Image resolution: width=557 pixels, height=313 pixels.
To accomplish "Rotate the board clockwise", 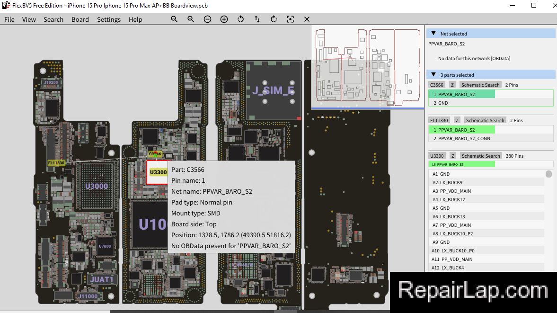I will tap(274, 19).
